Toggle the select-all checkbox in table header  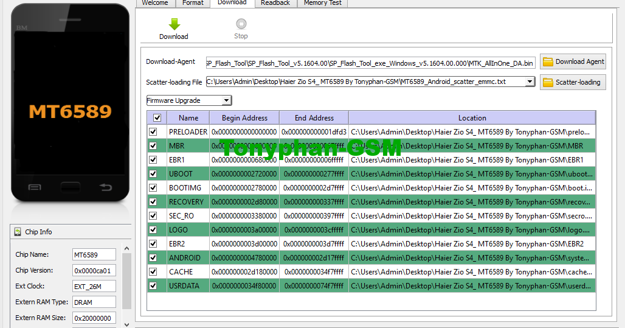tap(157, 117)
